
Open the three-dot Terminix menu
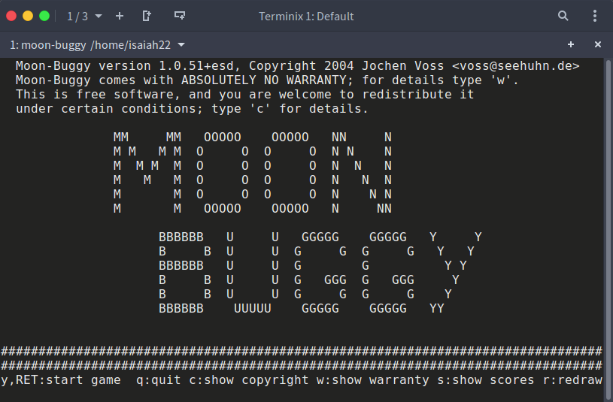click(x=595, y=16)
